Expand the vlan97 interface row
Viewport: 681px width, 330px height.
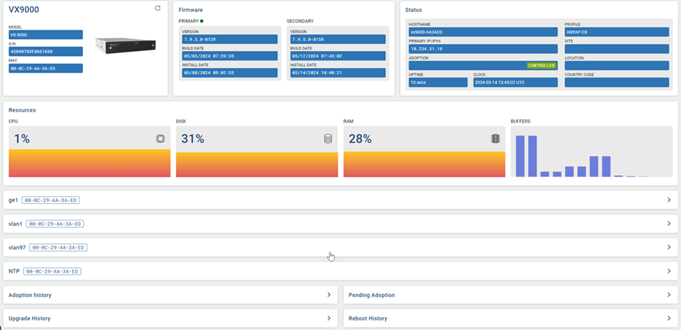pos(668,247)
